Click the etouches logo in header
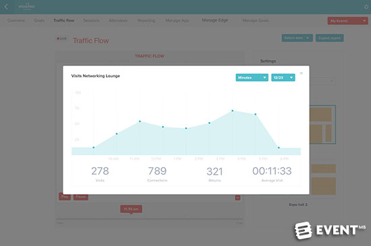This screenshot has height=246, width=371. (x=26, y=6)
